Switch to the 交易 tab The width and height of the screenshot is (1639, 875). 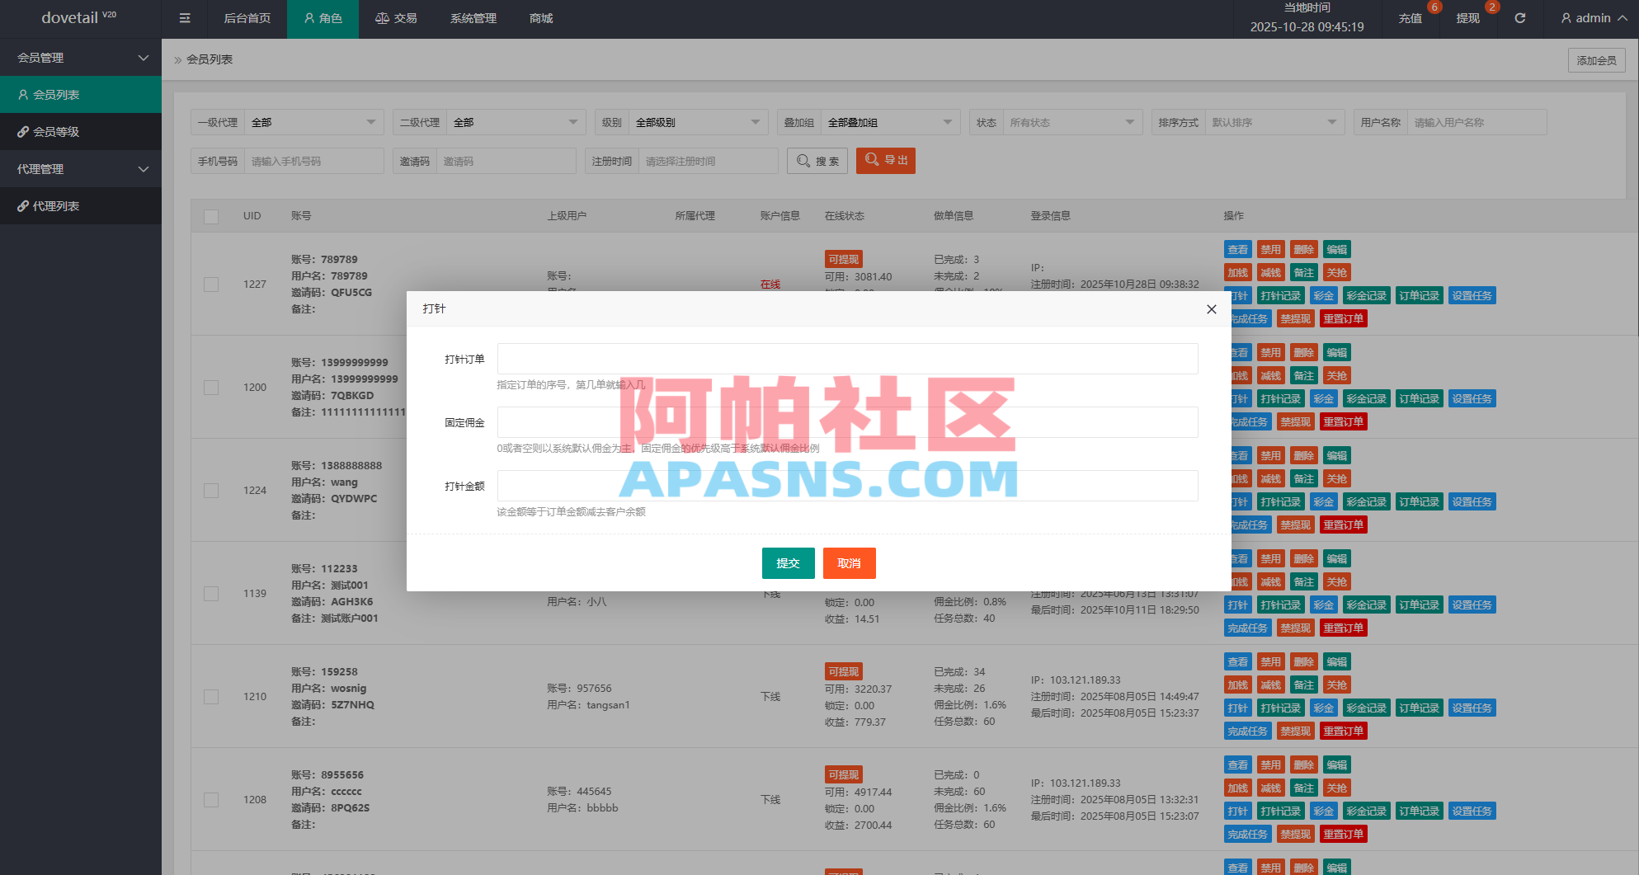pos(396,18)
